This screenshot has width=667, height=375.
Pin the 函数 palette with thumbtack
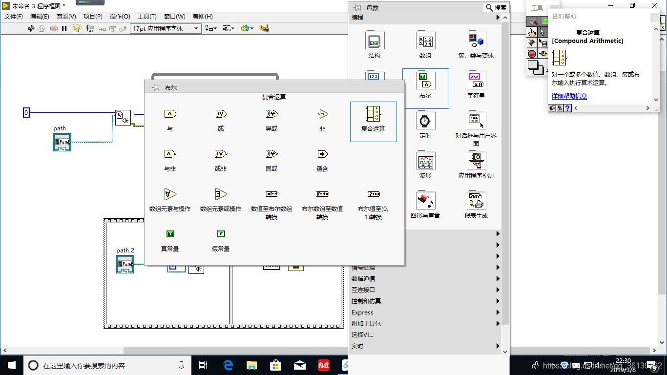(x=357, y=8)
